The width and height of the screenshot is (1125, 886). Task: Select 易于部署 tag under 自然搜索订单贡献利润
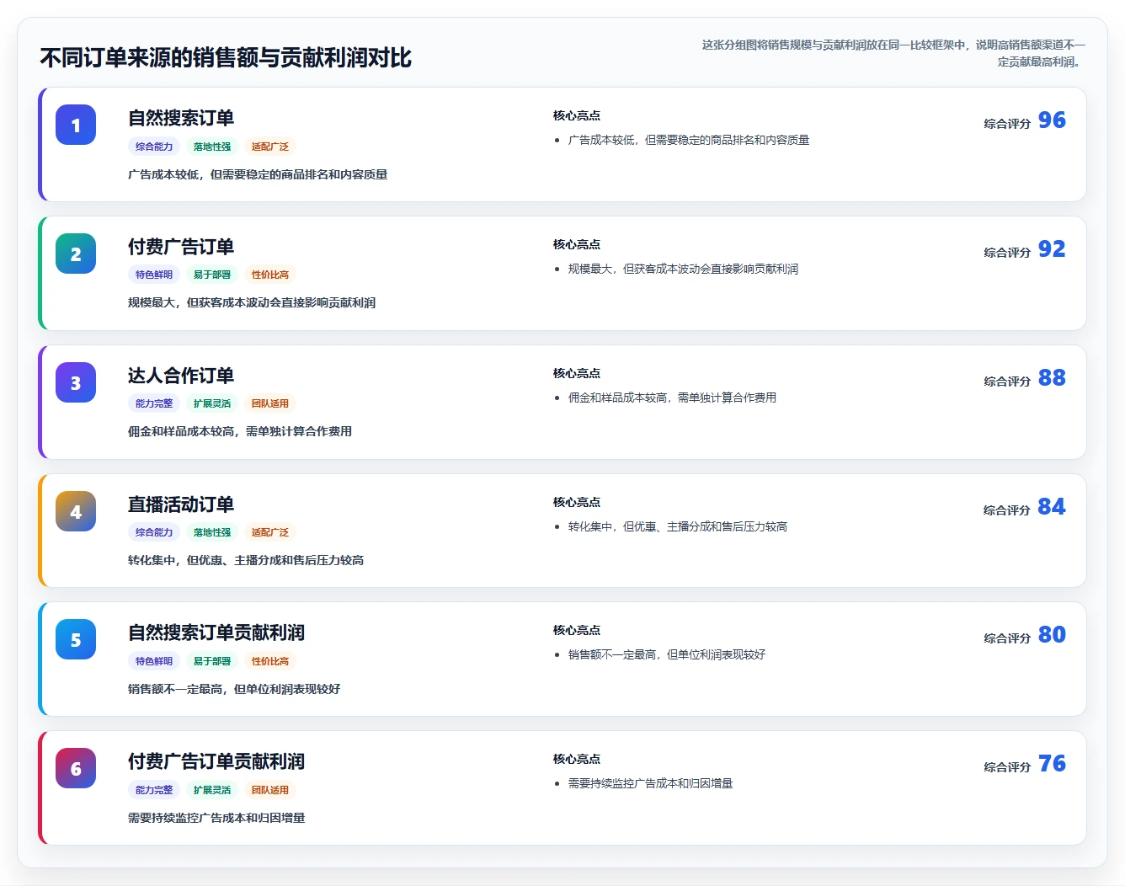click(212, 661)
